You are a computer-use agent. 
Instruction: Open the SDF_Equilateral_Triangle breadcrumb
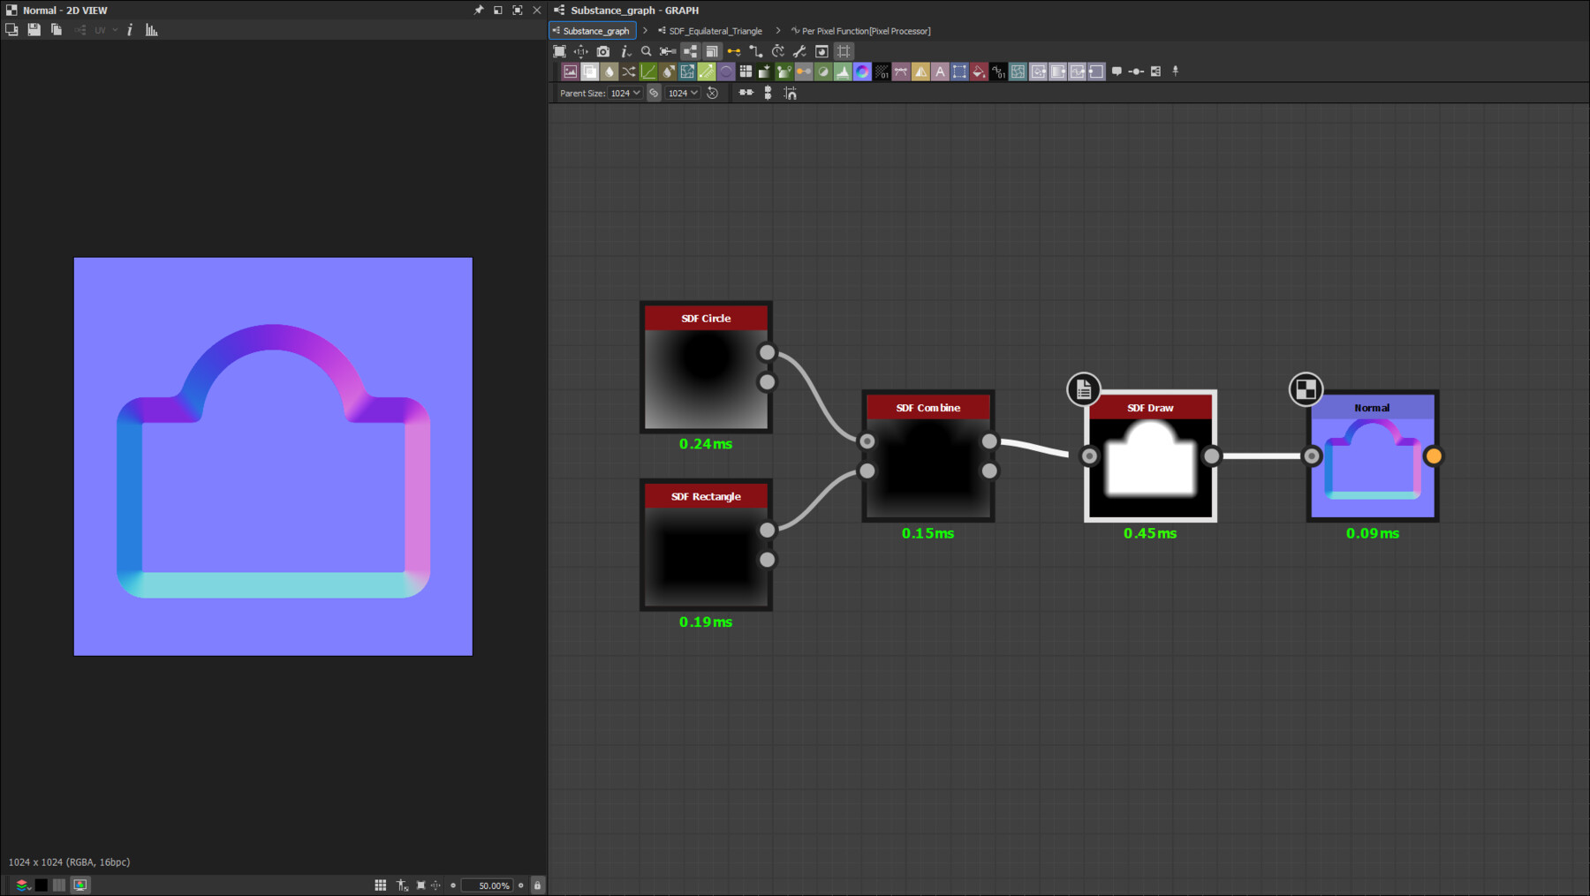coord(714,30)
